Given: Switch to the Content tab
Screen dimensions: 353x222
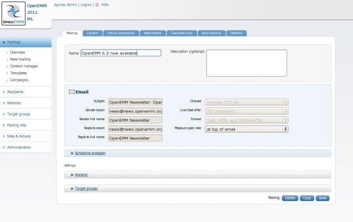Looking at the screenshot, I should point(93,33).
